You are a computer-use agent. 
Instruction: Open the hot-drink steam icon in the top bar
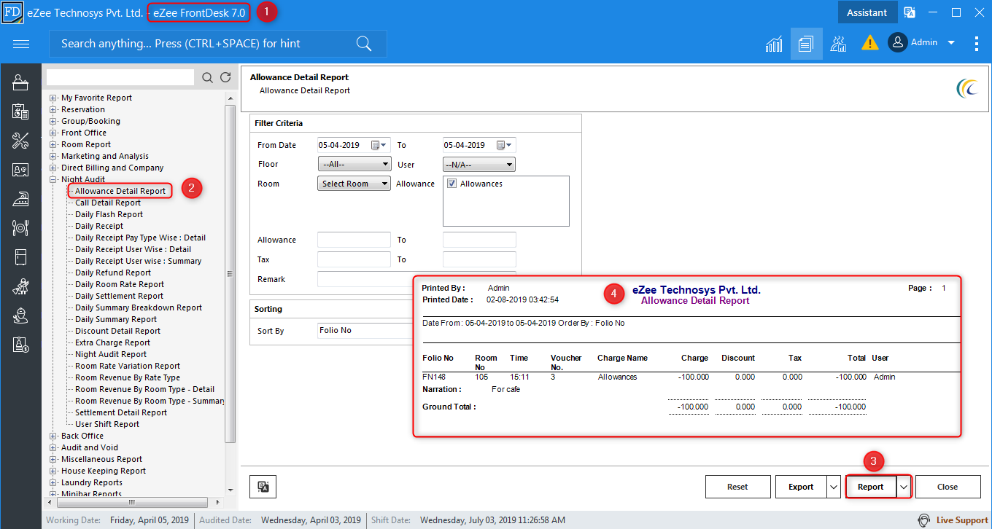[x=838, y=44]
